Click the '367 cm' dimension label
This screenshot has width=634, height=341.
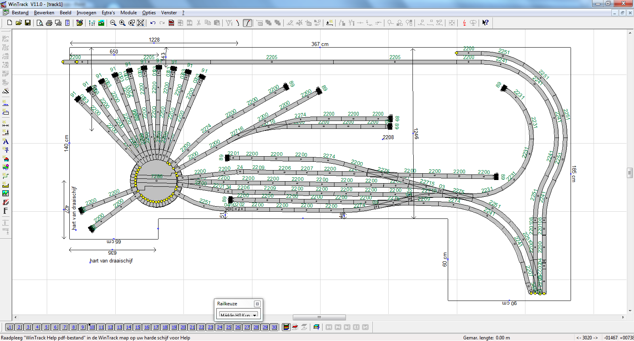320,44
